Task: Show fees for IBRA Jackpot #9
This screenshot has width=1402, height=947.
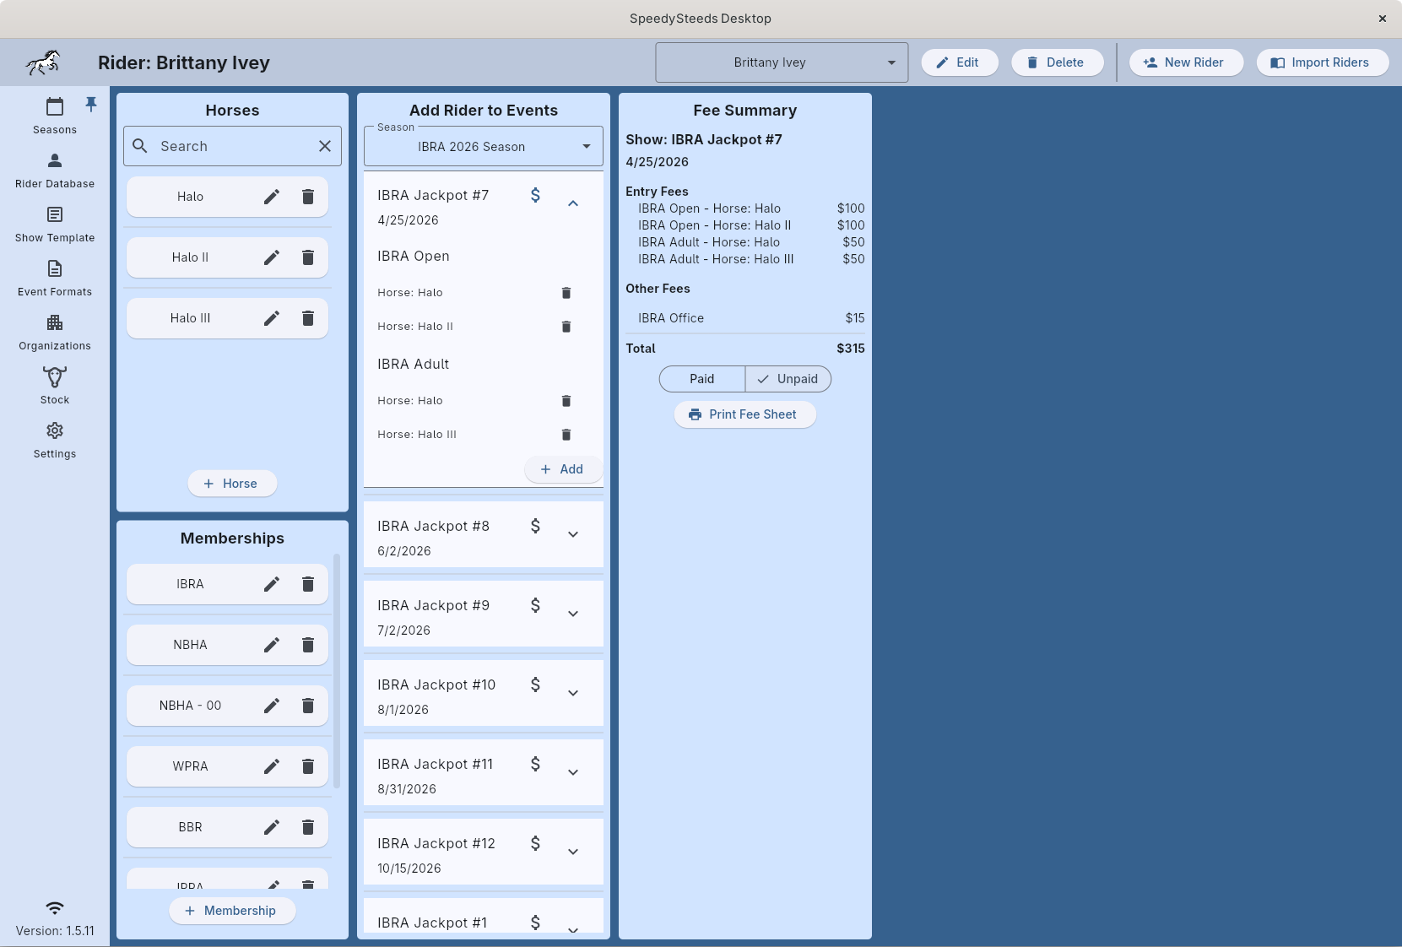Action: (x=535, y=605)
